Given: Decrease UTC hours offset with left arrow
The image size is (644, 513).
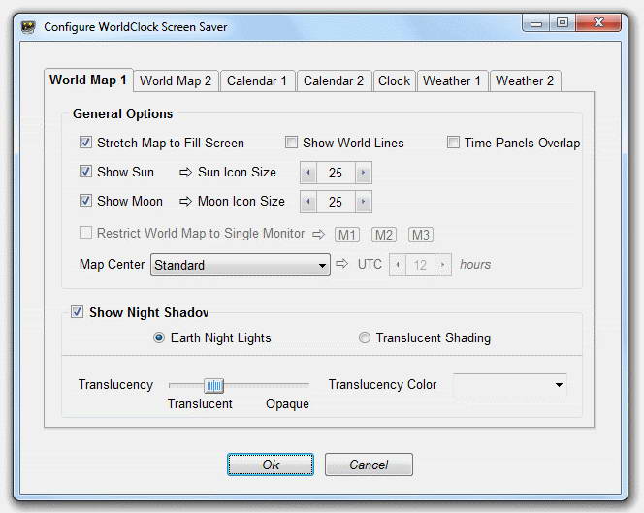Looking at the screenshot, I should [398, 265].
